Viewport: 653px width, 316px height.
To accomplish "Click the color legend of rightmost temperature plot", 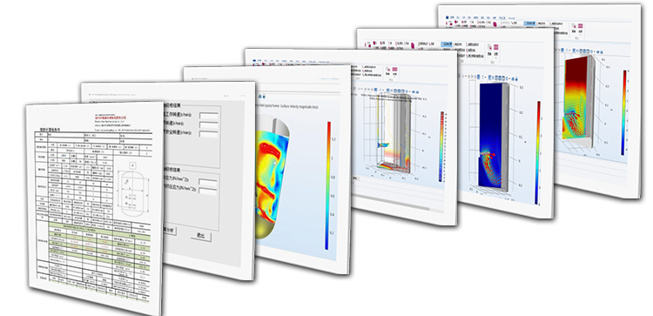I will tap(624, 112).
